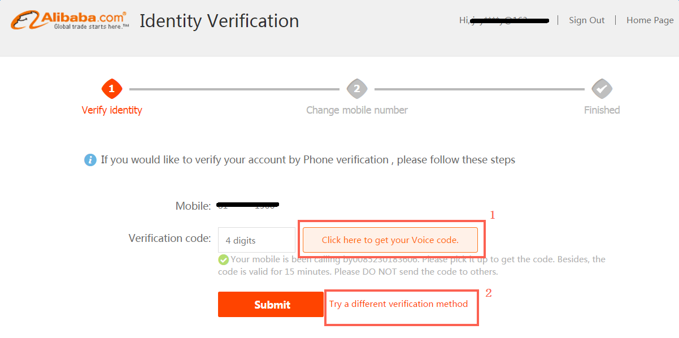Request your Voice code
Screen dimensions: 679x338
coord(390,240)
